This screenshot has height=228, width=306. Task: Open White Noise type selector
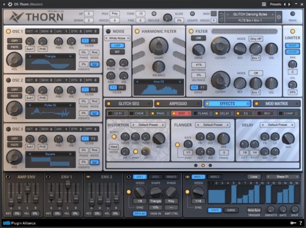click(x=117, y=38)
